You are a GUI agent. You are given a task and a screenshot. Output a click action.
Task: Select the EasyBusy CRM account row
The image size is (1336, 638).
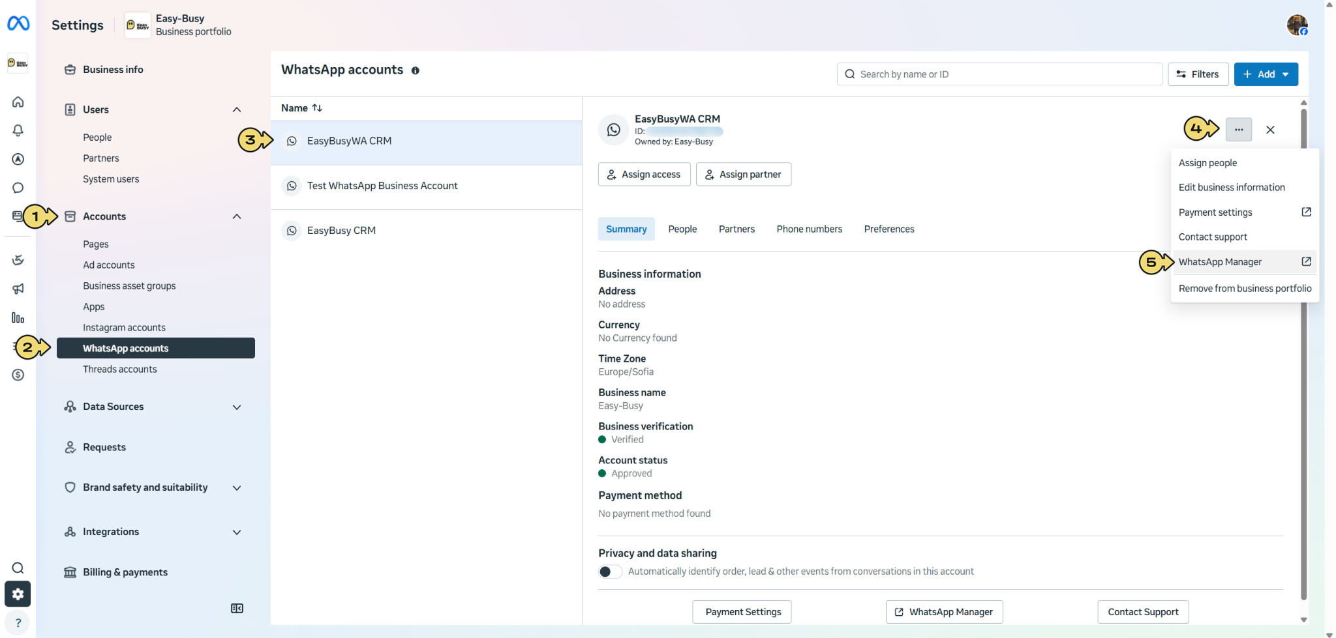426,231
